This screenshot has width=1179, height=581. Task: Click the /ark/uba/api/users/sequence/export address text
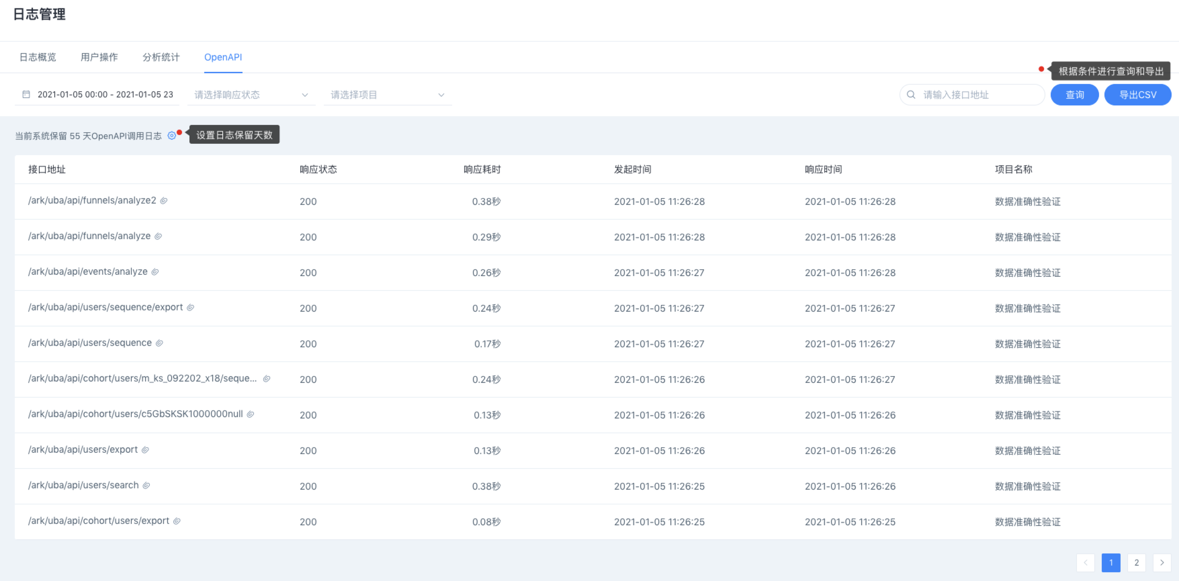pos(105,307)
